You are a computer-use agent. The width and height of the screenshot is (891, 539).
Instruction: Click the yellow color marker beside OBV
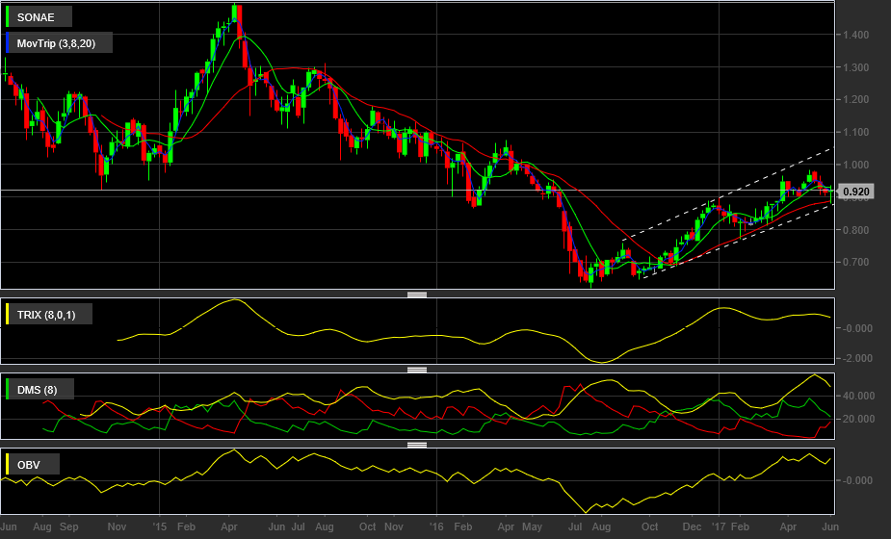[8, 465]
